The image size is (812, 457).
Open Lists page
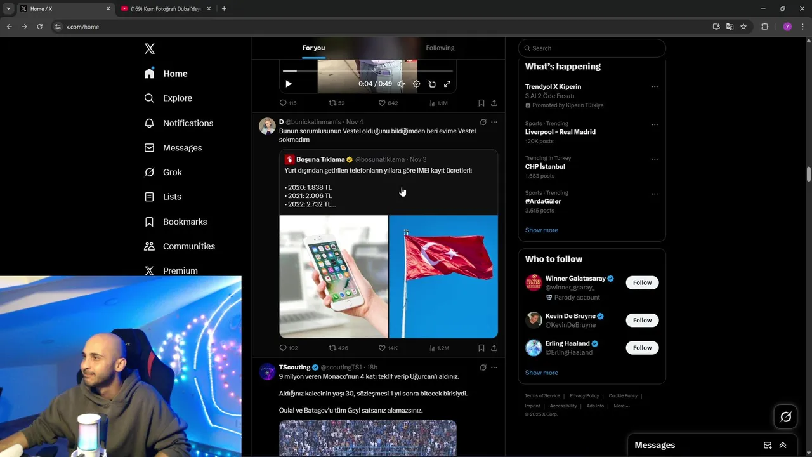162,197
